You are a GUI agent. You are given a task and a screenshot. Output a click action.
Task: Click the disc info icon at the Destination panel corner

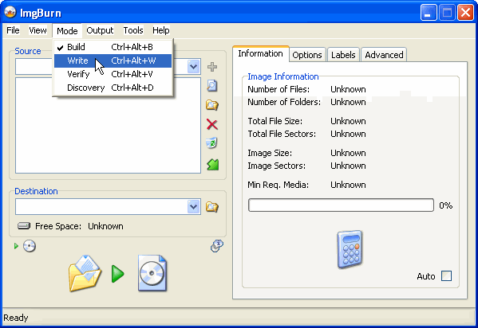coord(217,246)
